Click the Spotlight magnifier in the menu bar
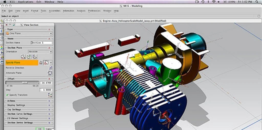 pos(257,2)
